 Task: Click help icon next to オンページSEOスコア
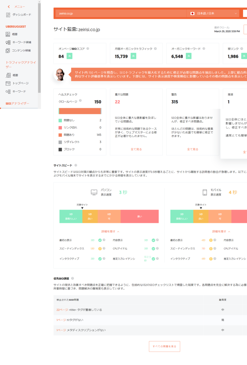click(x=88, y=49)
